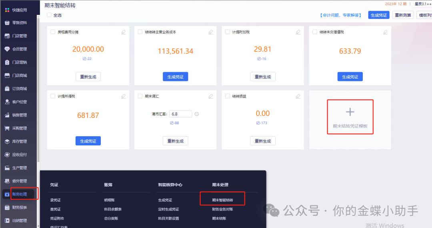432x228 pixels.
Task: Click the 港币汇率 input field
Action: (x=180, y=114)
